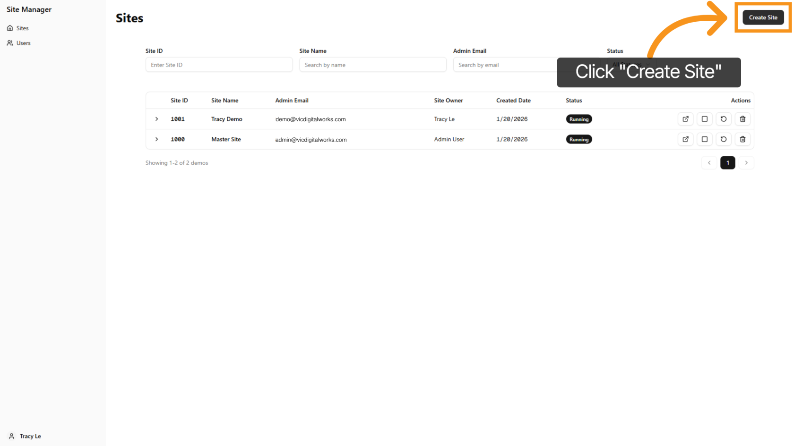Select page 1 in pagination
Screen dimensions: 794x446
pos(727,163)
